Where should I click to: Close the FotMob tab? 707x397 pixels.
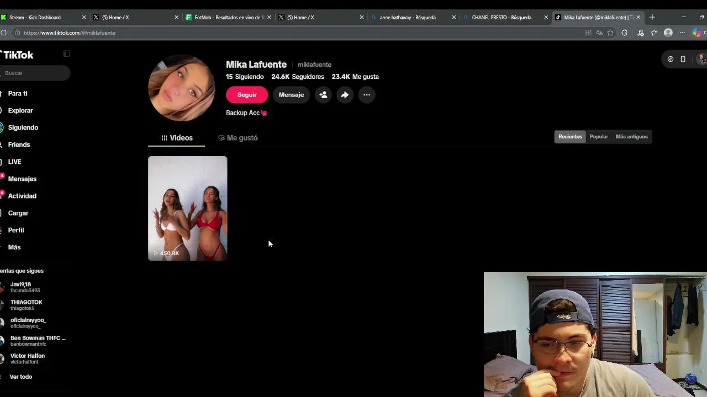click(x=269, y=17)
